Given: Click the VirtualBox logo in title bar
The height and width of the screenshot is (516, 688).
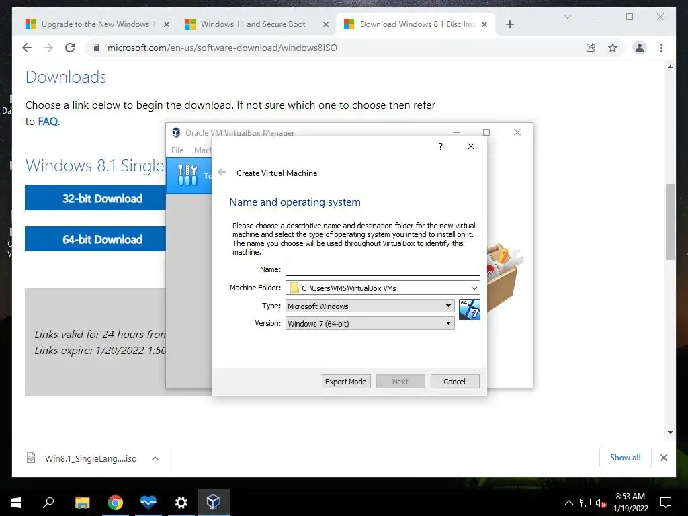Looking at the screenshot, I should (x=176, y=132).
